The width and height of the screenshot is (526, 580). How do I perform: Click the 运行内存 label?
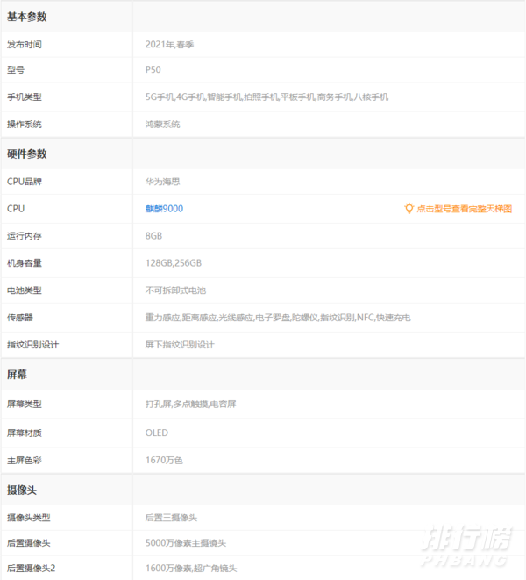(25, 236)
